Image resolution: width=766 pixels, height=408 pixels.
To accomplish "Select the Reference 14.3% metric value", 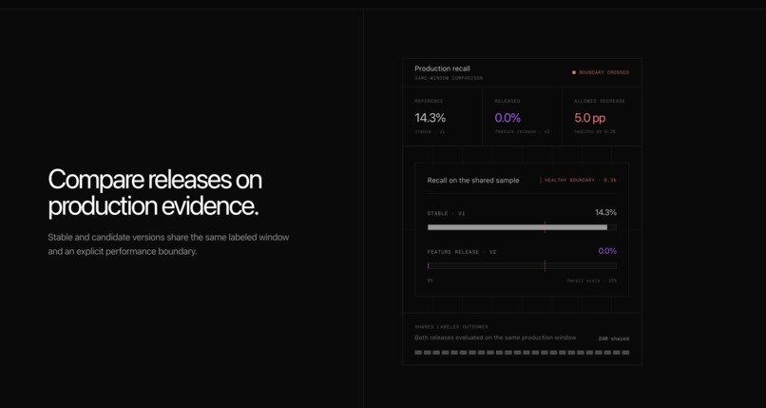I will [x=430, y=118].
